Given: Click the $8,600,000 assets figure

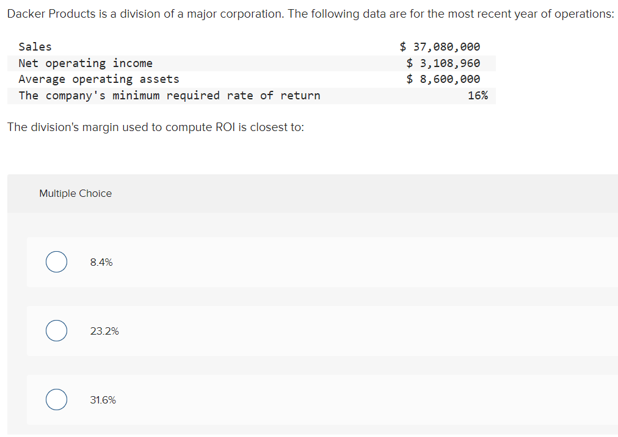Looking at the screenshot, I should [x=443, y=79].
